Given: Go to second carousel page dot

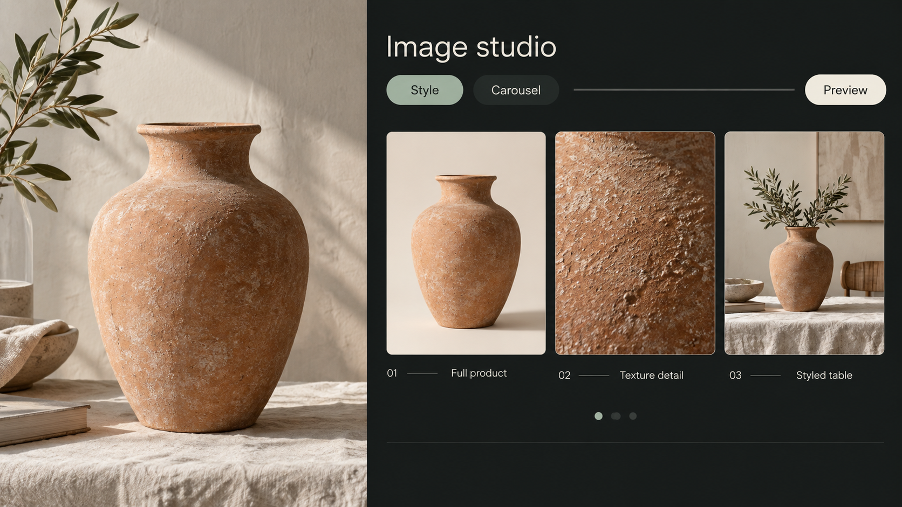Looking at the screenshot, I should pyautogui.click(x=616, y=416).
